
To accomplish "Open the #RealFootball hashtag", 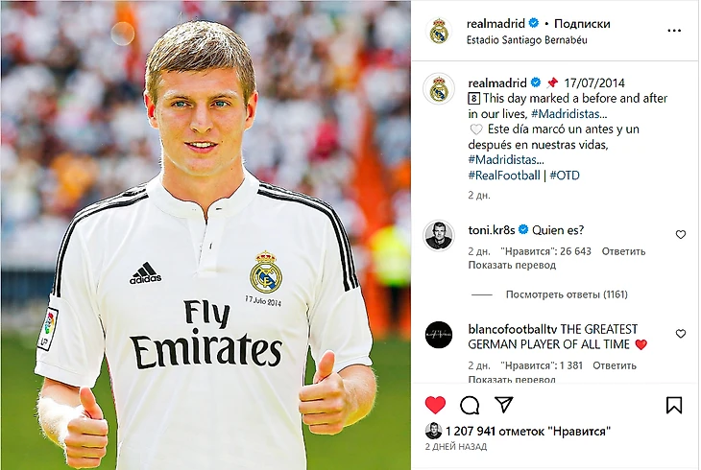I will 504,176.
